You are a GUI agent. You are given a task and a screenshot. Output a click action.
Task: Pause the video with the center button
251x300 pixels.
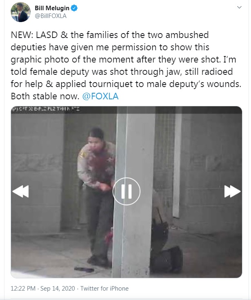(x=127, y=191)
